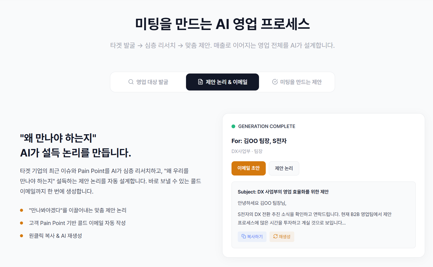Screen dimensions: 433x267
Task: Click the 복사하기 button to copy the email
Action: (x=252, y=236)
